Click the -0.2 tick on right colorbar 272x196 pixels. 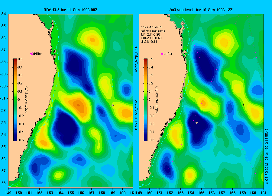pos(151,116)
